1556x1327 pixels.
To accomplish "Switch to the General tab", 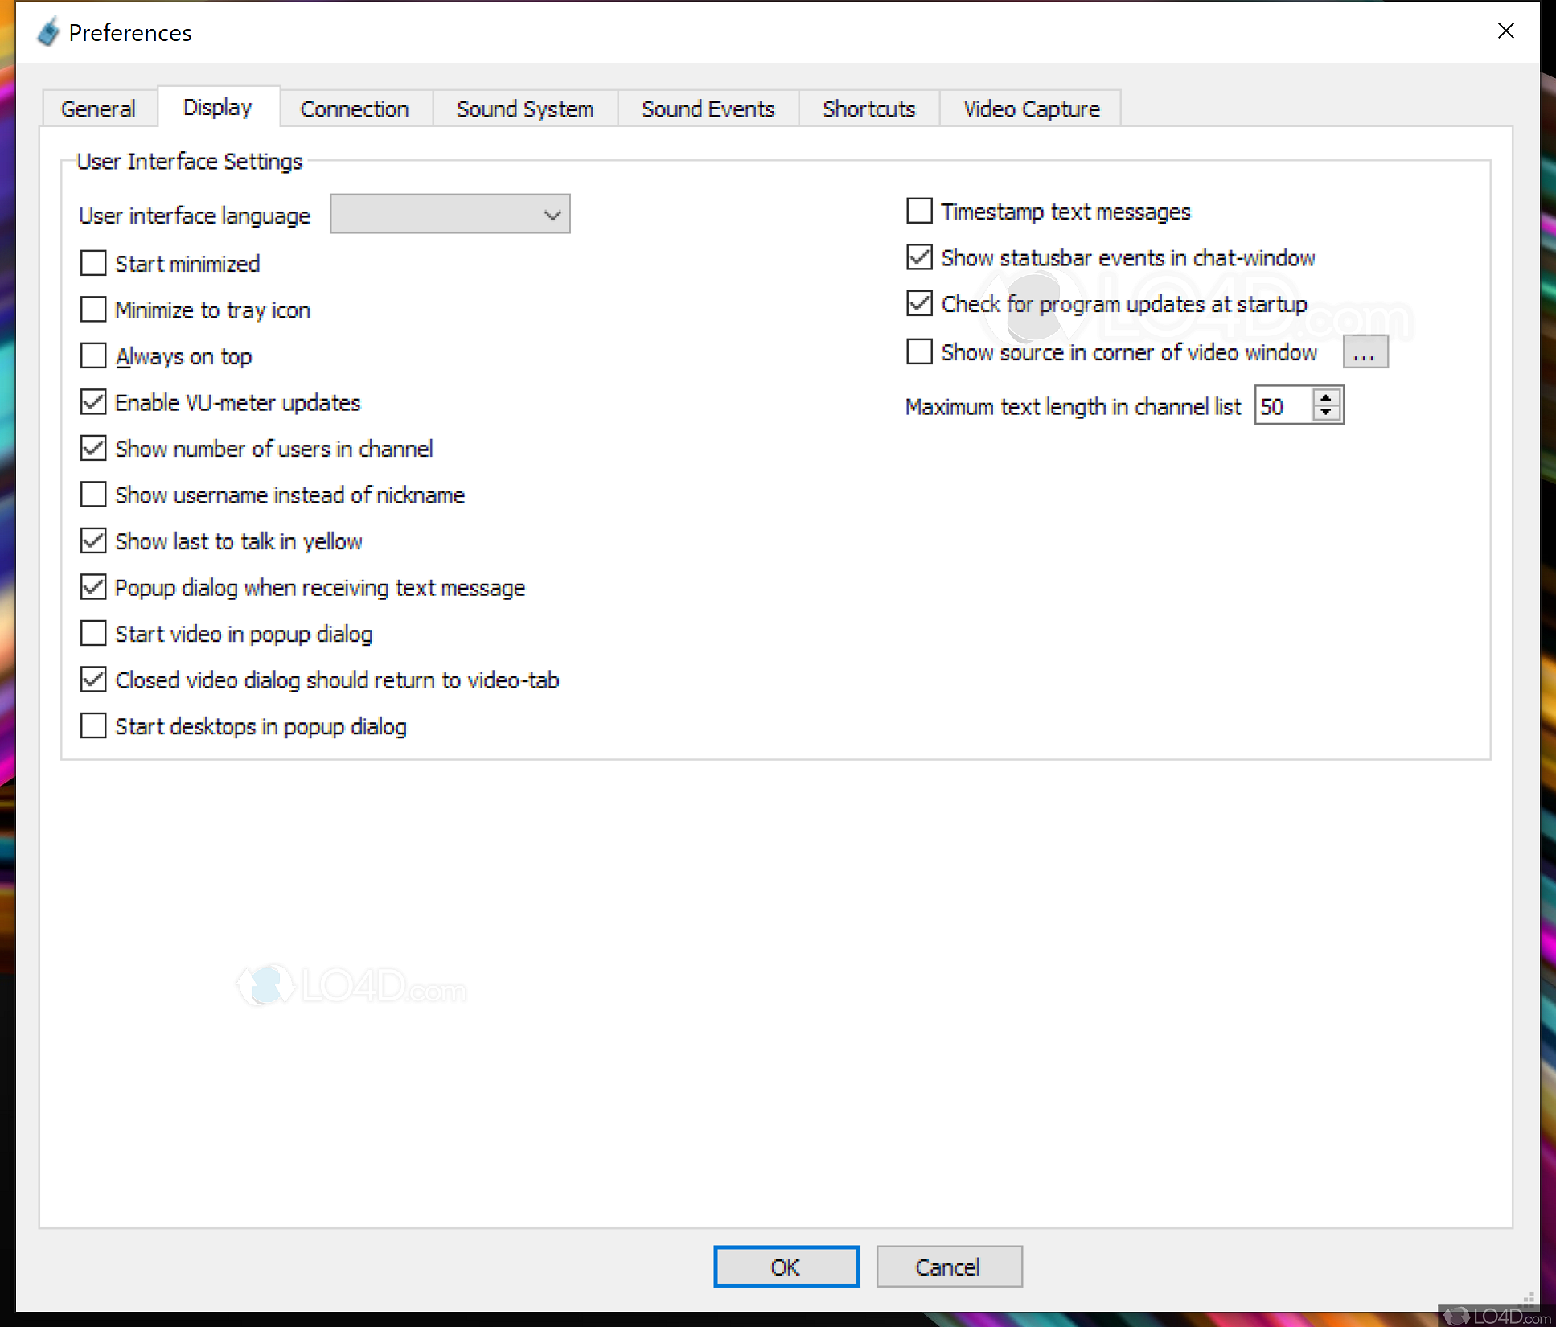I will (98, 109).
